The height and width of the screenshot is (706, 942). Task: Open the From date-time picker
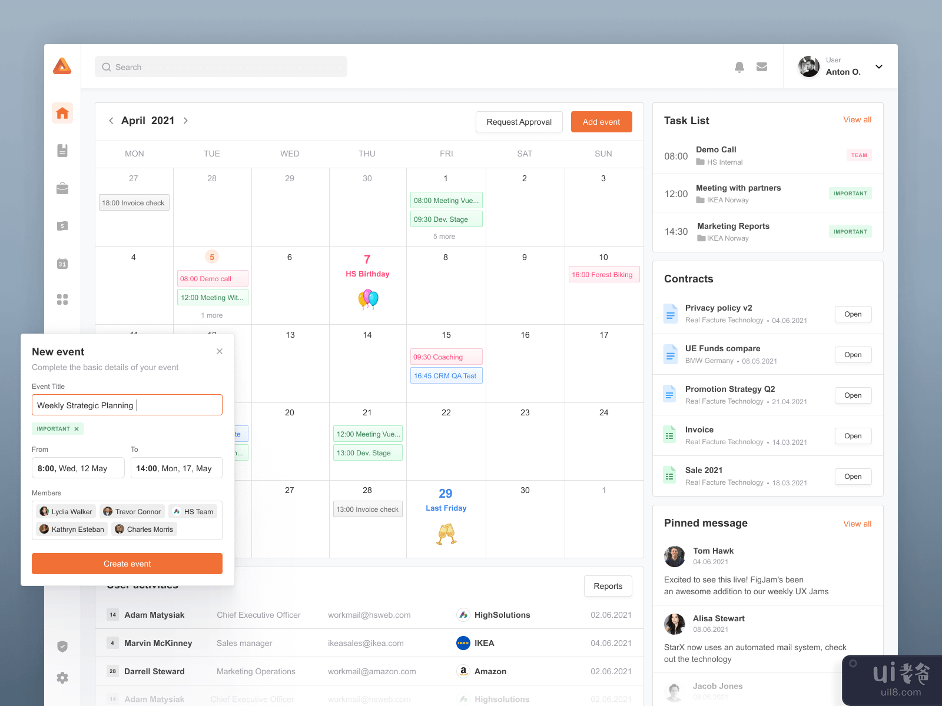pos(78,468)
